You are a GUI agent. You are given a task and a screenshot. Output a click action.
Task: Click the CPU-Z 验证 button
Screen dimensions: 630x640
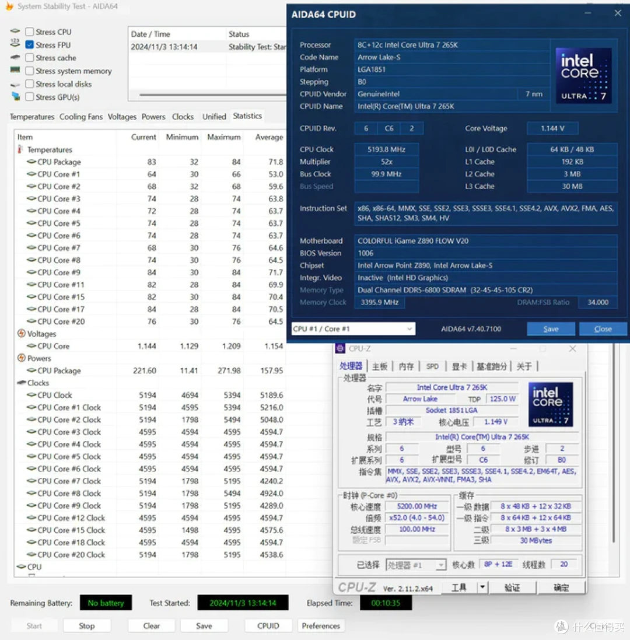512,587
